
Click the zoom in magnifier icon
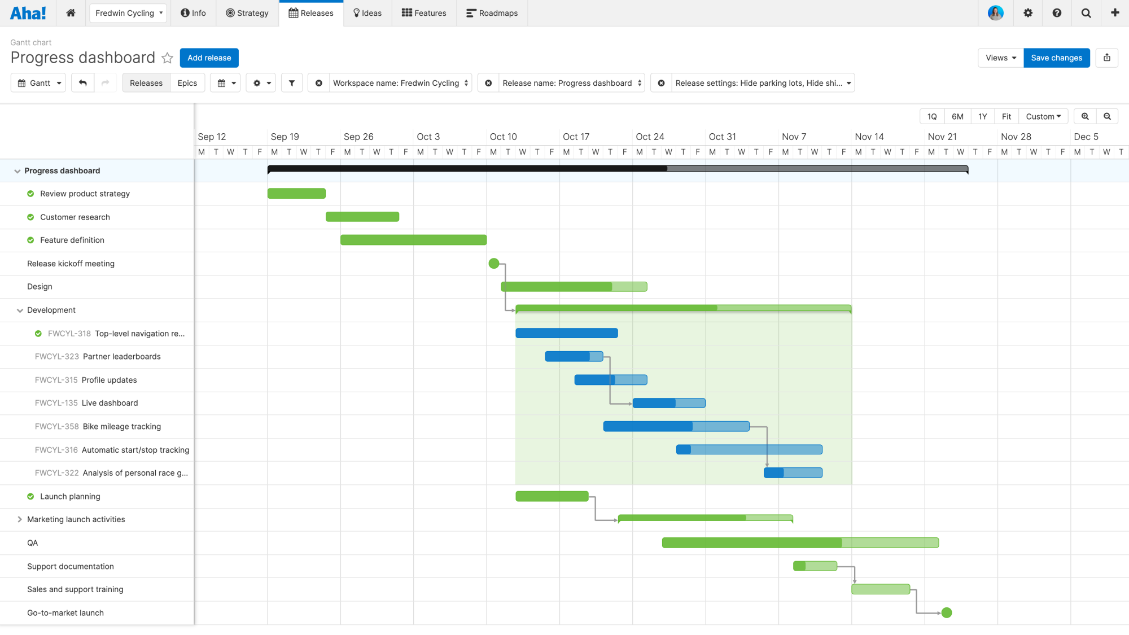coord(1085,116)
